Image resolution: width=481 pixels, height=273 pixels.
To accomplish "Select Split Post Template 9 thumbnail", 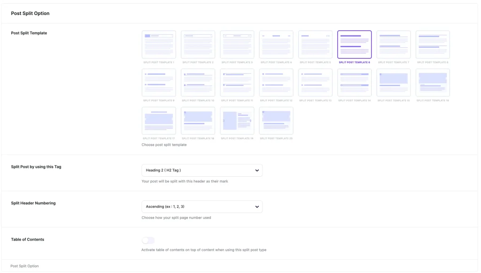I will (x=159, y=83).
